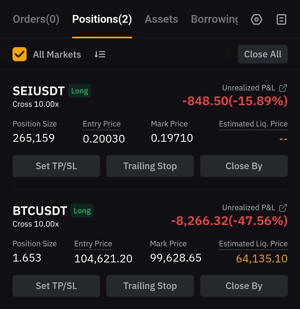The height and width of the screenshot is (309, 300).
Task: Open the hexagon settings icon
Action: [x=256, y=19]
